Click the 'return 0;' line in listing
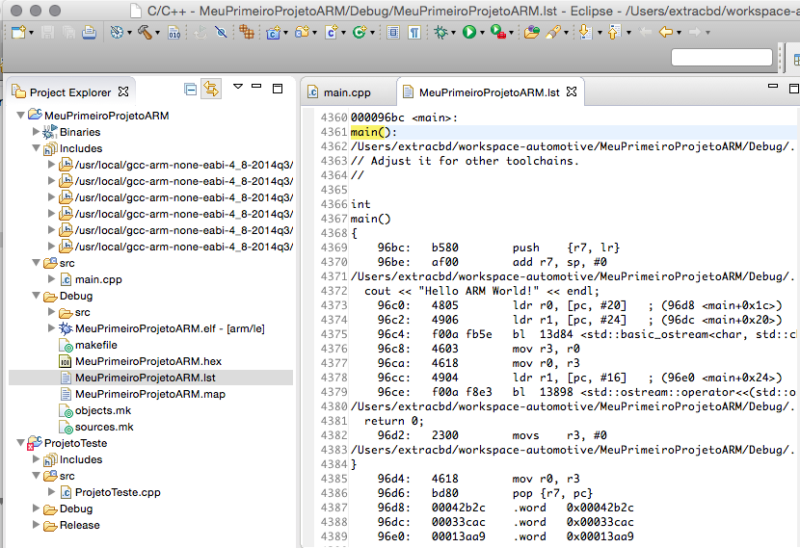Viewport: 800px width, 548px height. (394, 421)
